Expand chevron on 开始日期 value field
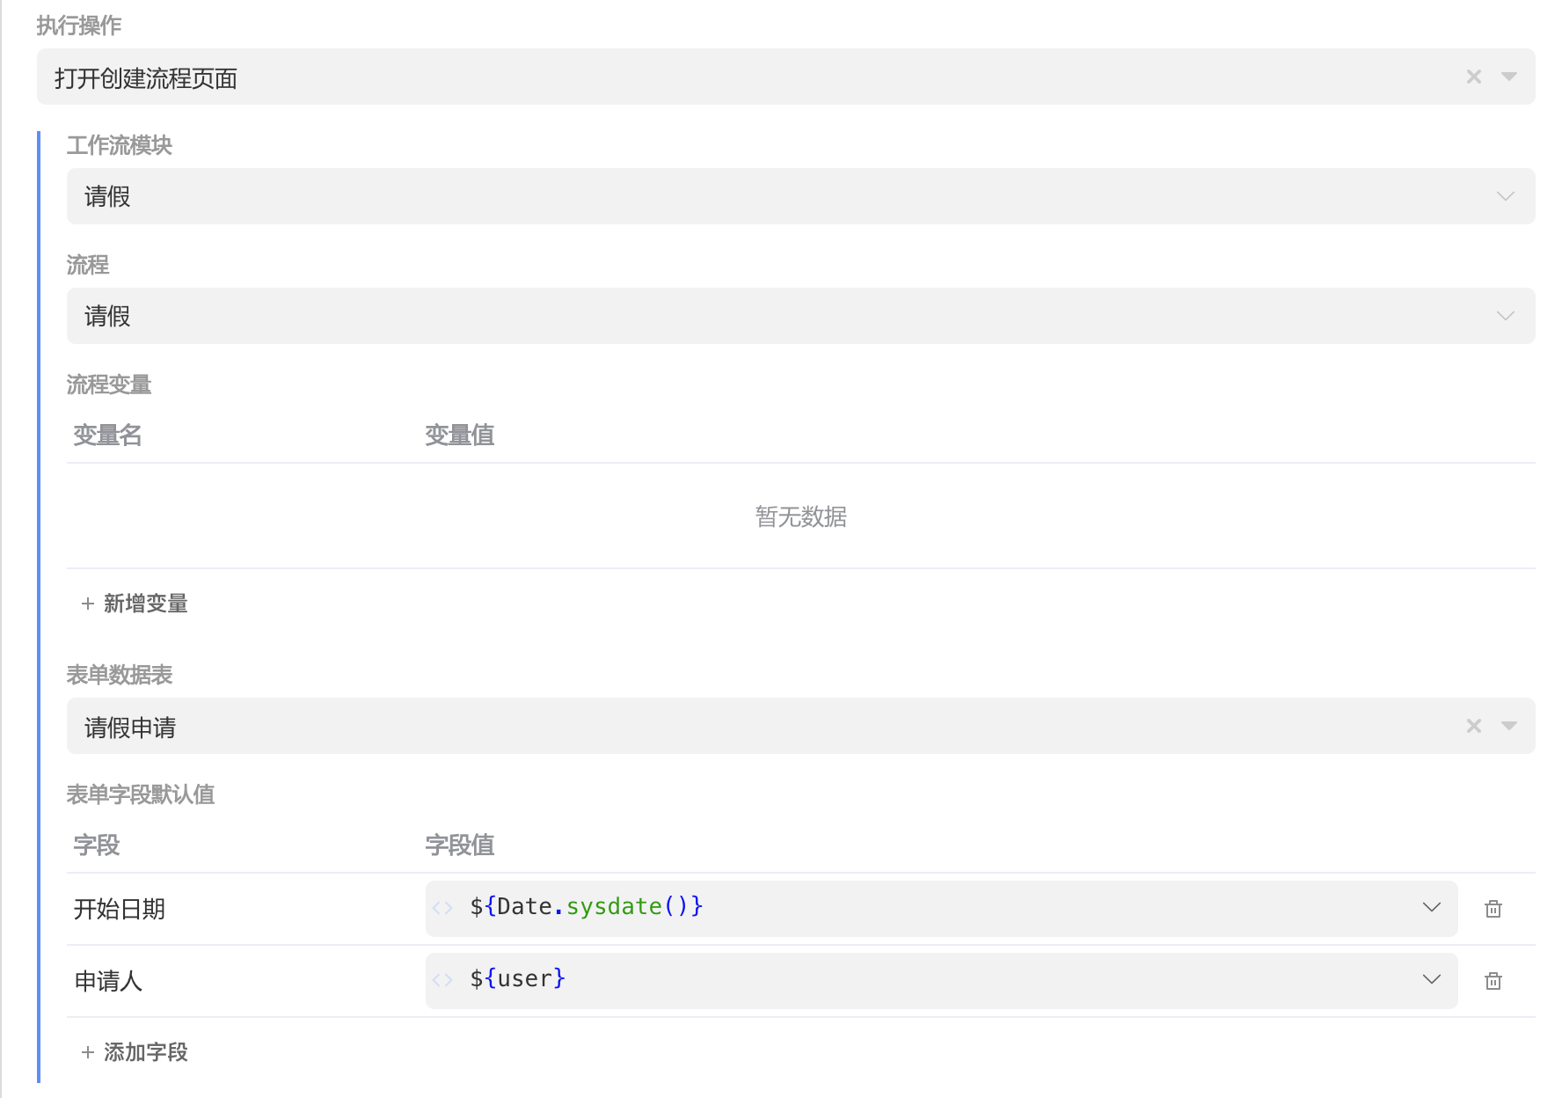 pyautogui.click(x=1432, y=907)
